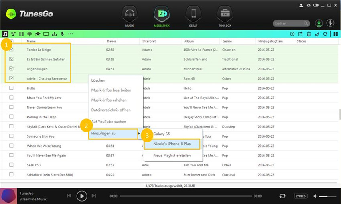
Task: Click the TunesGo logo
Action: point(29,14)
